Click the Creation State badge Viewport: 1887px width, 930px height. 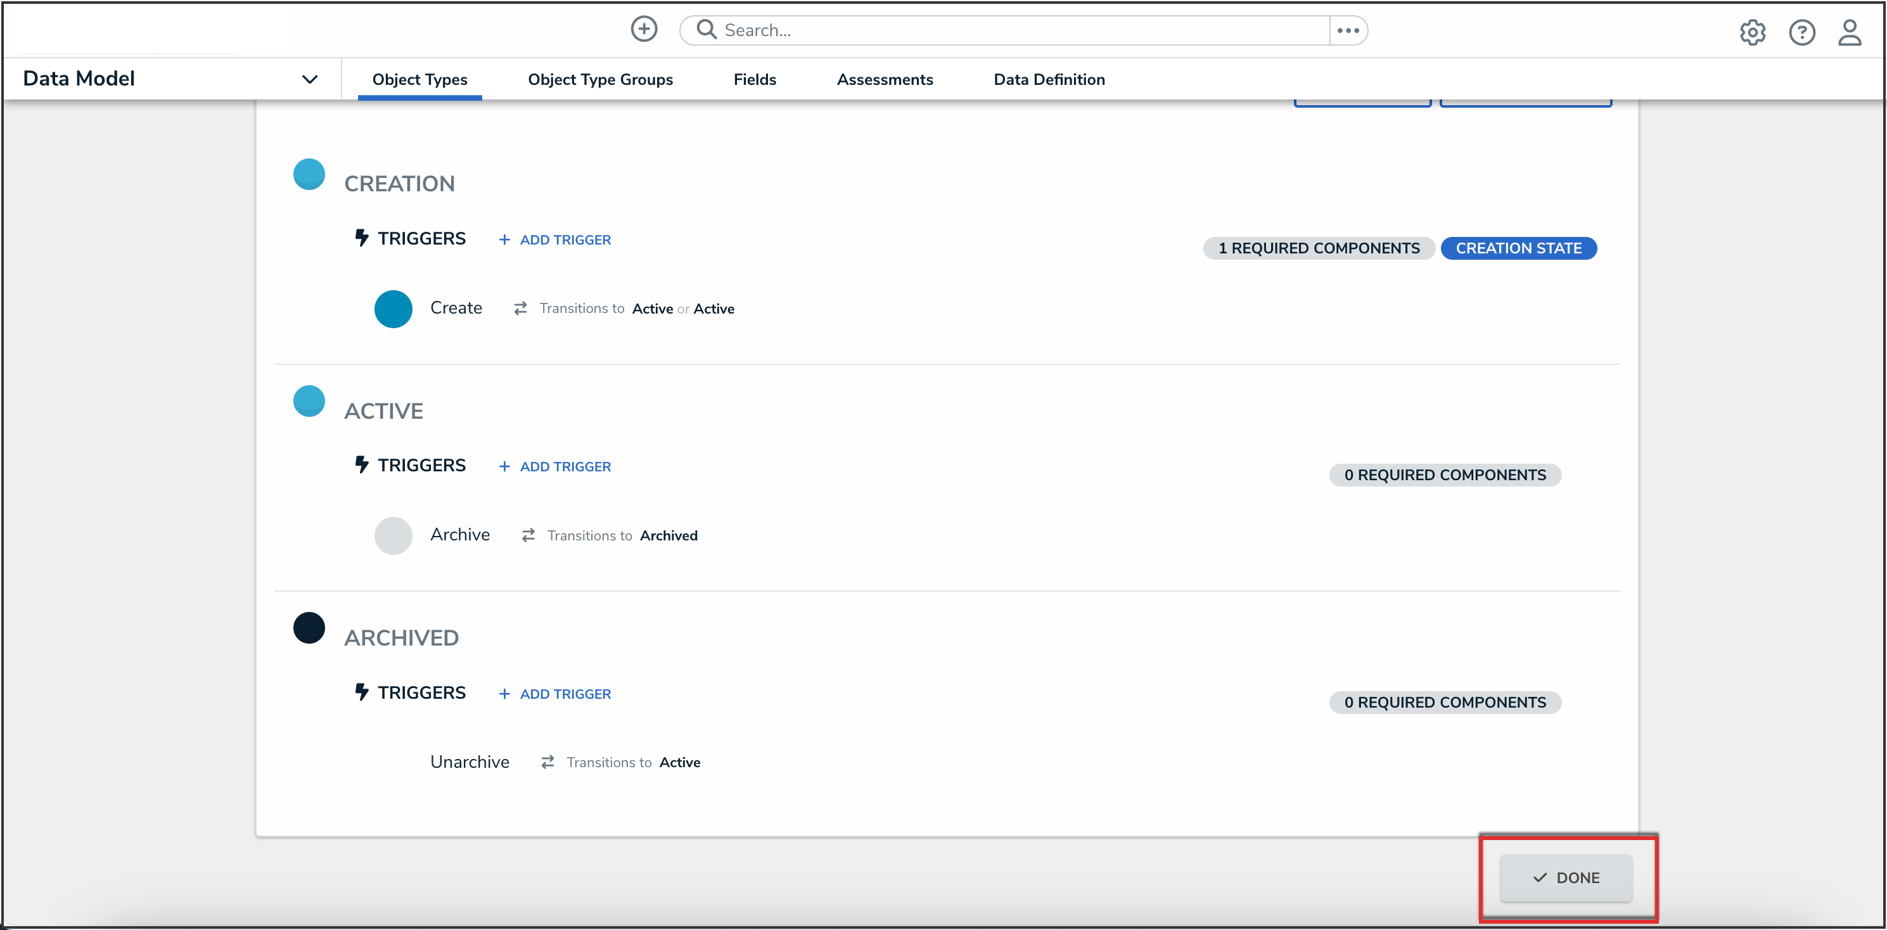[x=1518, y=248]
